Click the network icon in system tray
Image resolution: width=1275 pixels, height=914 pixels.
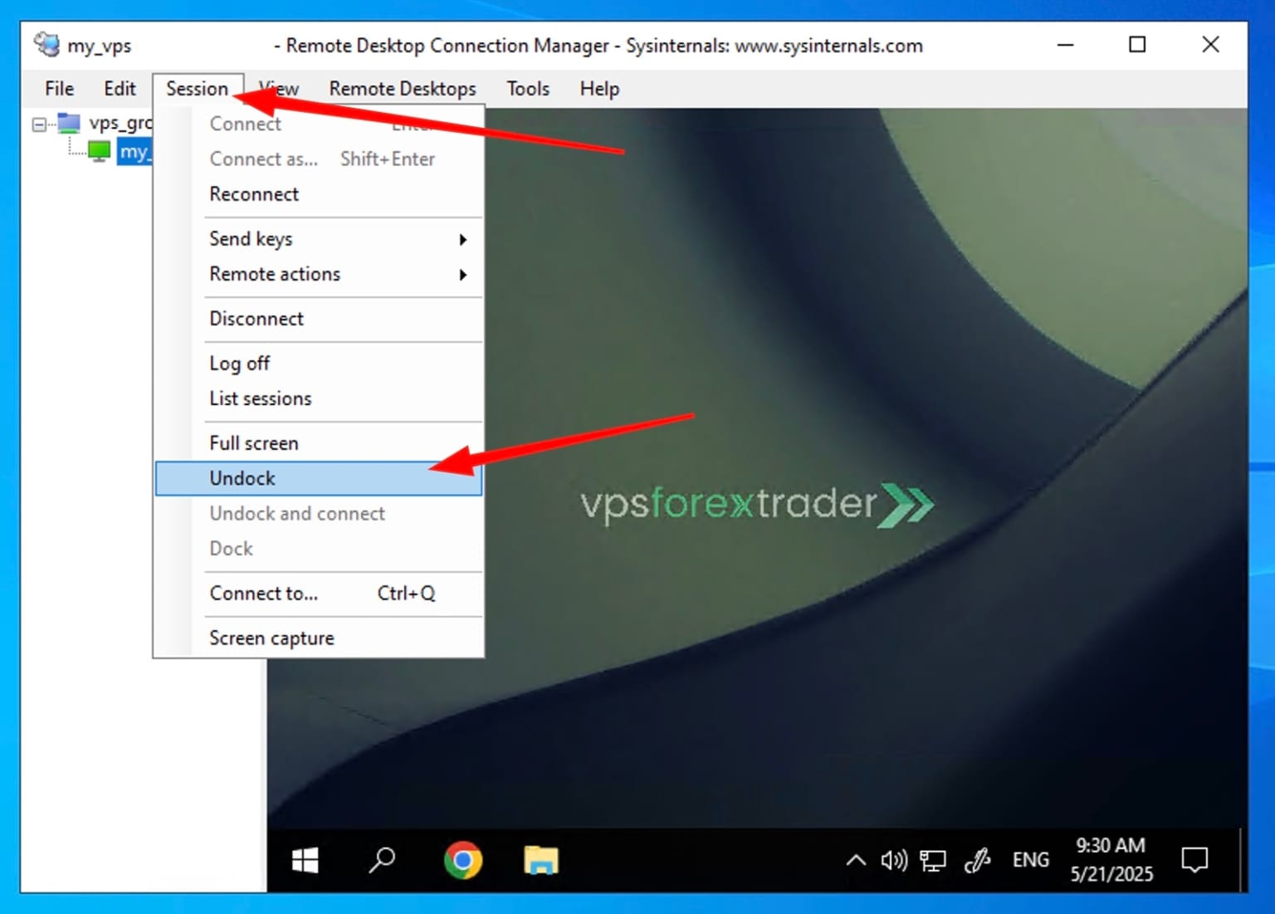pos(933,860)
